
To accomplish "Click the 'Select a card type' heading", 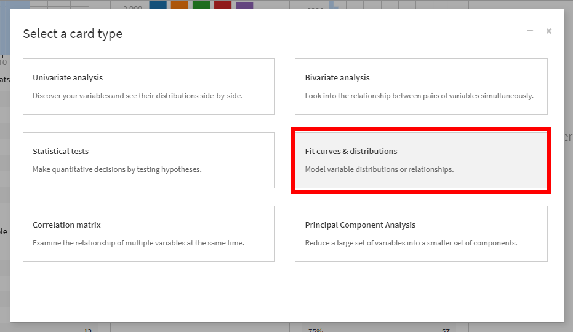I will pos(73,34).
